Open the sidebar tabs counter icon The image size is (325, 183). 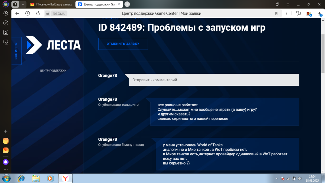coord(6,33)
